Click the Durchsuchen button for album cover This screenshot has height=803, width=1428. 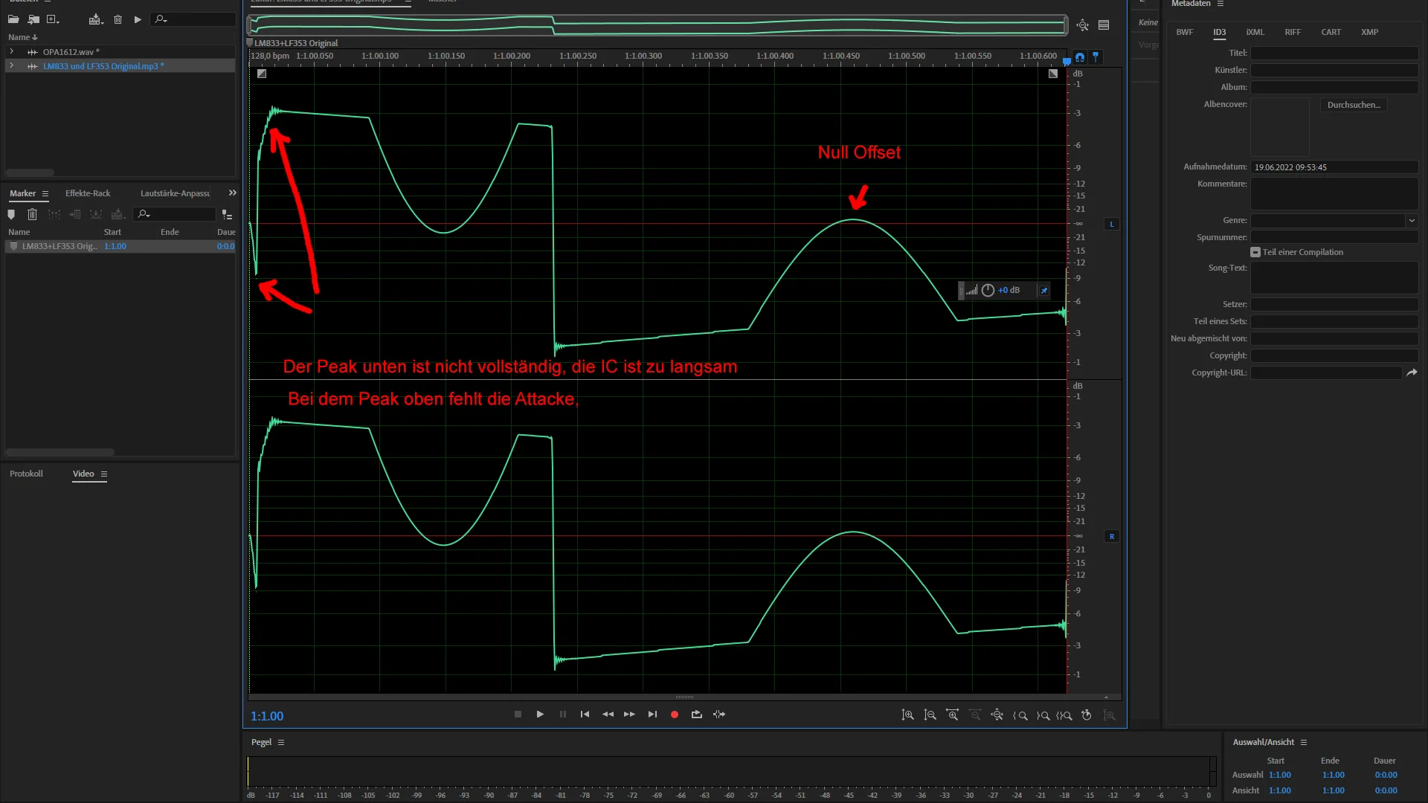coord(1353,105)
